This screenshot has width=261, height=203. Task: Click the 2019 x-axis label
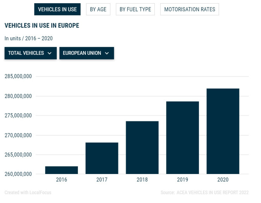point(182,180)
